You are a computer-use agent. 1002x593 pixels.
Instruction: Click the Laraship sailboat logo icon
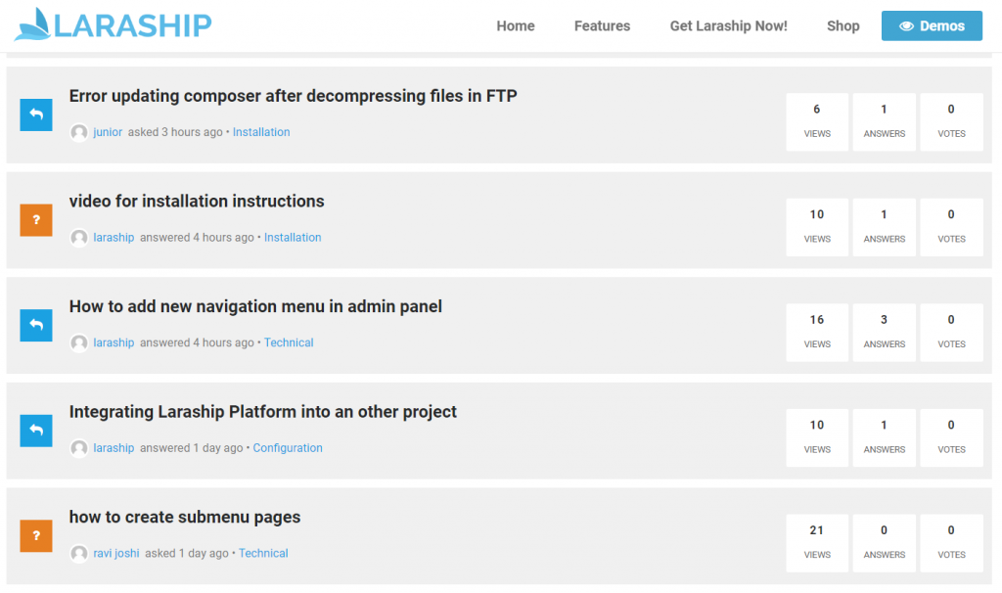click(35, 23)
